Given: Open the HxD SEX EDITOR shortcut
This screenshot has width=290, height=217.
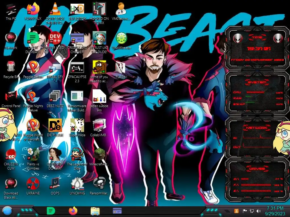Looking at the screenshot, I should [x=77, y=9].
